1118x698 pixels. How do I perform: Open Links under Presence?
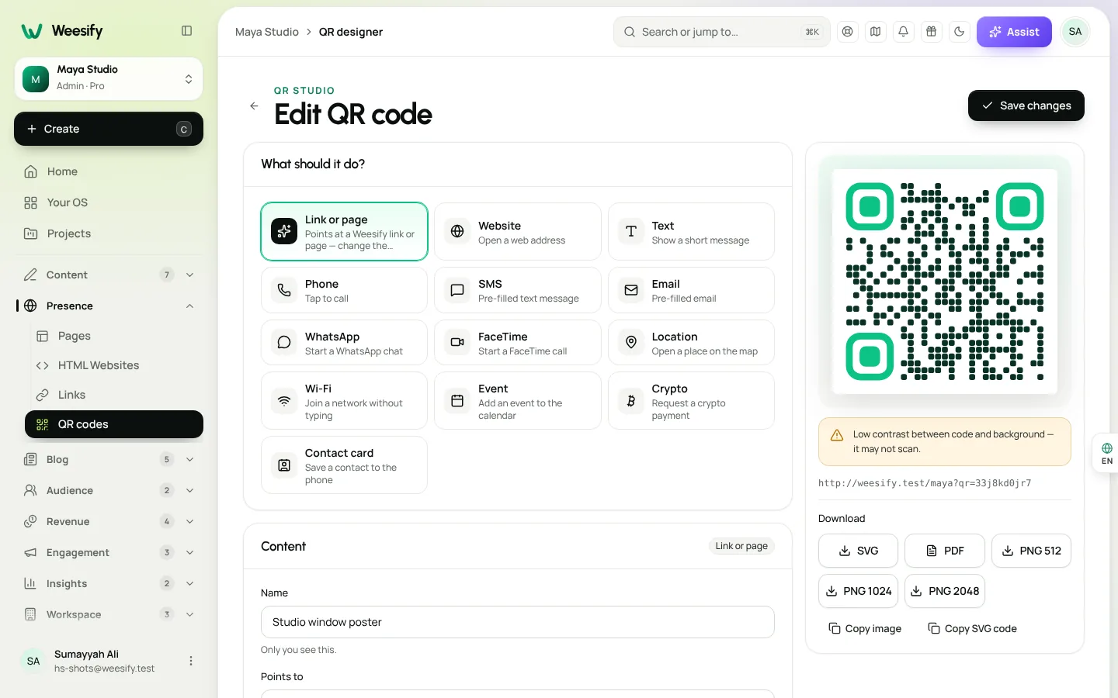point(114,395)
